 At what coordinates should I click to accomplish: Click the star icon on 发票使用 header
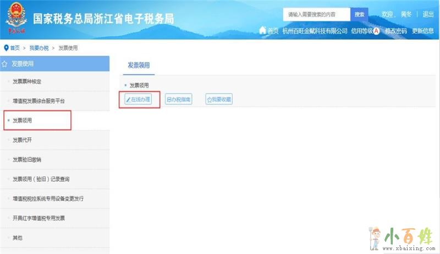coord(5,64)
